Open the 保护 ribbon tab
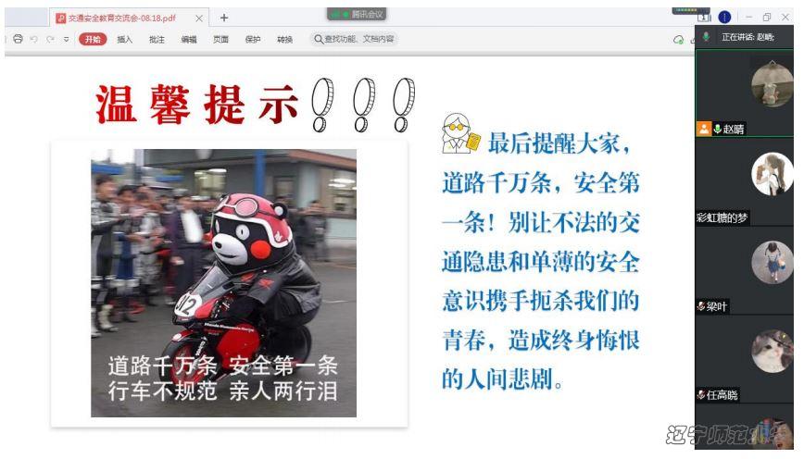Viewport: 804px width, 459px height. (x=253, y=39)
